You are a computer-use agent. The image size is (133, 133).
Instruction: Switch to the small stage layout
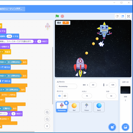tap(117, 16)
